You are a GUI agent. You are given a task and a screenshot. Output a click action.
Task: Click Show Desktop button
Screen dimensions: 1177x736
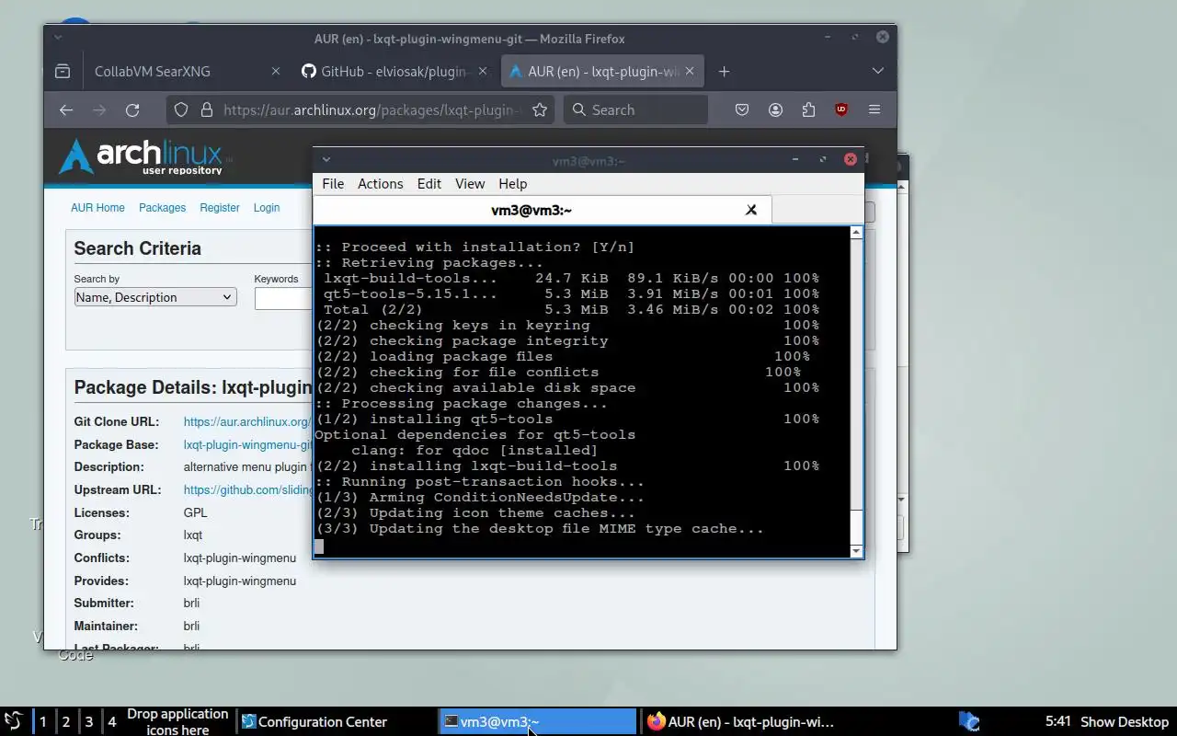point(1125,722)
